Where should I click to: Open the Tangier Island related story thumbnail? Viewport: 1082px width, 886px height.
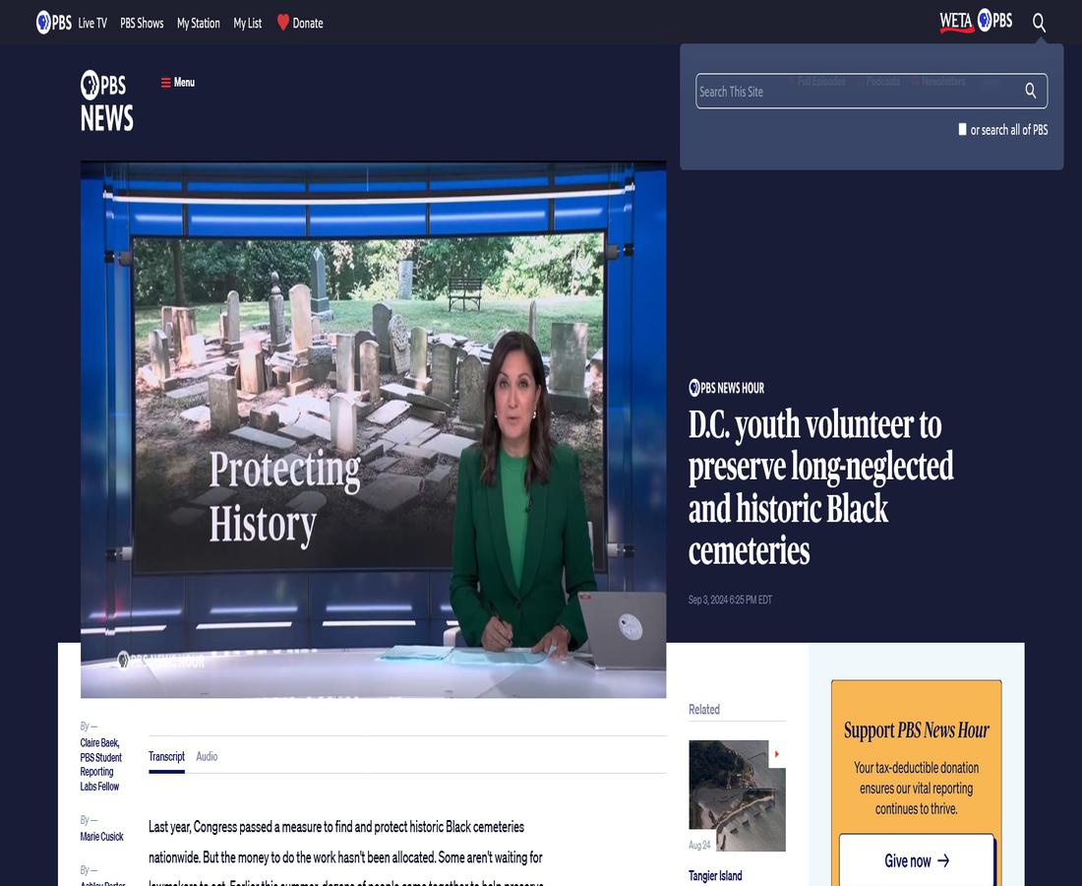pyautogui.click(x=737, y=795)
